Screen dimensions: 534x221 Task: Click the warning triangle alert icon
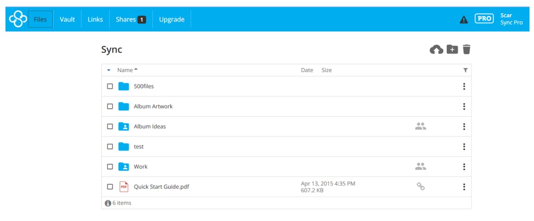click(464, 19)
